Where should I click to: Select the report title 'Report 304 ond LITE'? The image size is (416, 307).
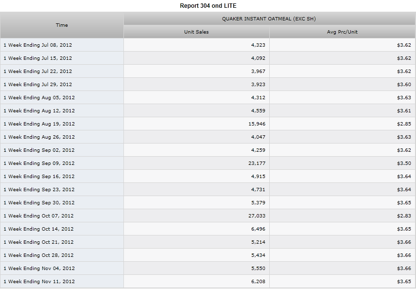pos(208,6)
